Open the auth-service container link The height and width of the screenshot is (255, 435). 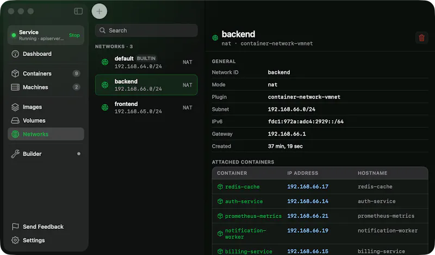pyautogui.click(x=244, y=202)
